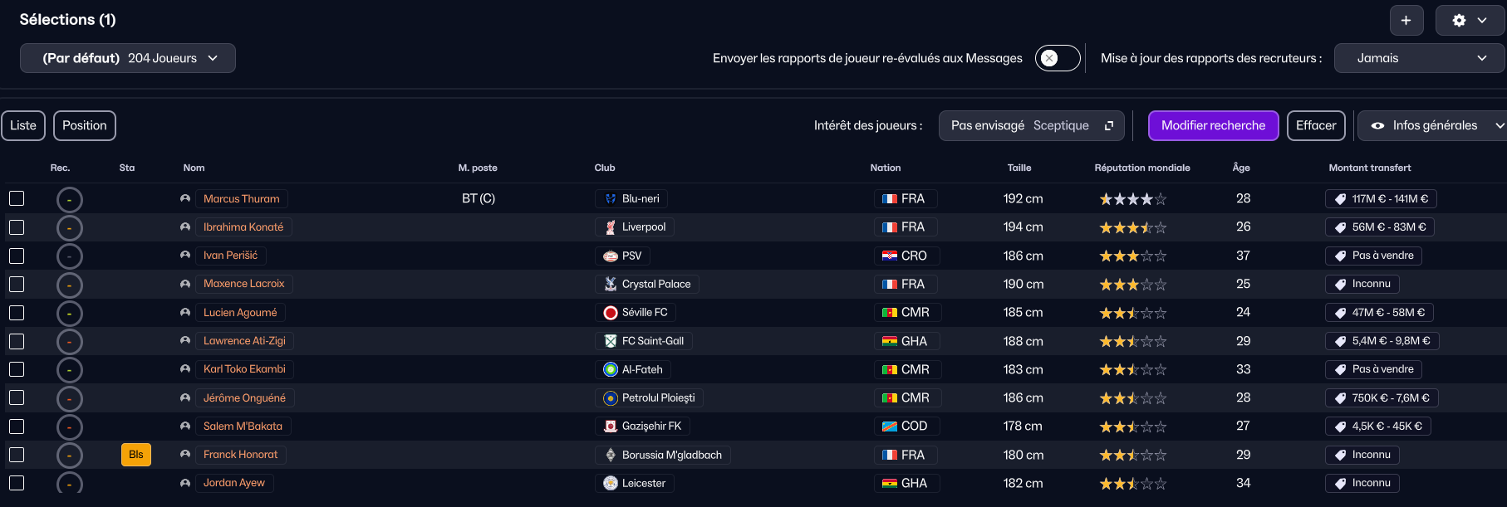Click the plus icon to add a selection
1507x507 pixels.
click(1406, 21)
